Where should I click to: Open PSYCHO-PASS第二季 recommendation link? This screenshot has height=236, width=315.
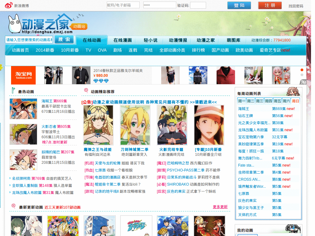pyautogui.click(x=185, y=170)
